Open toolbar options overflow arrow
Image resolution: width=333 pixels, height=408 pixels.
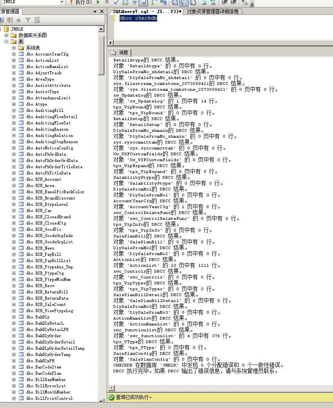pos(252,4)
